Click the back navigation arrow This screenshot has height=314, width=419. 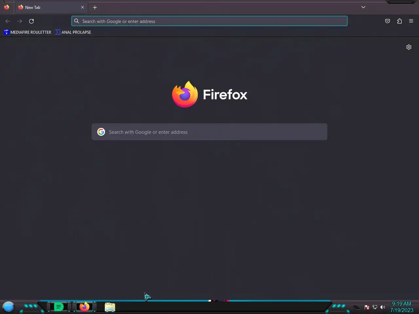tap(8, 21)
